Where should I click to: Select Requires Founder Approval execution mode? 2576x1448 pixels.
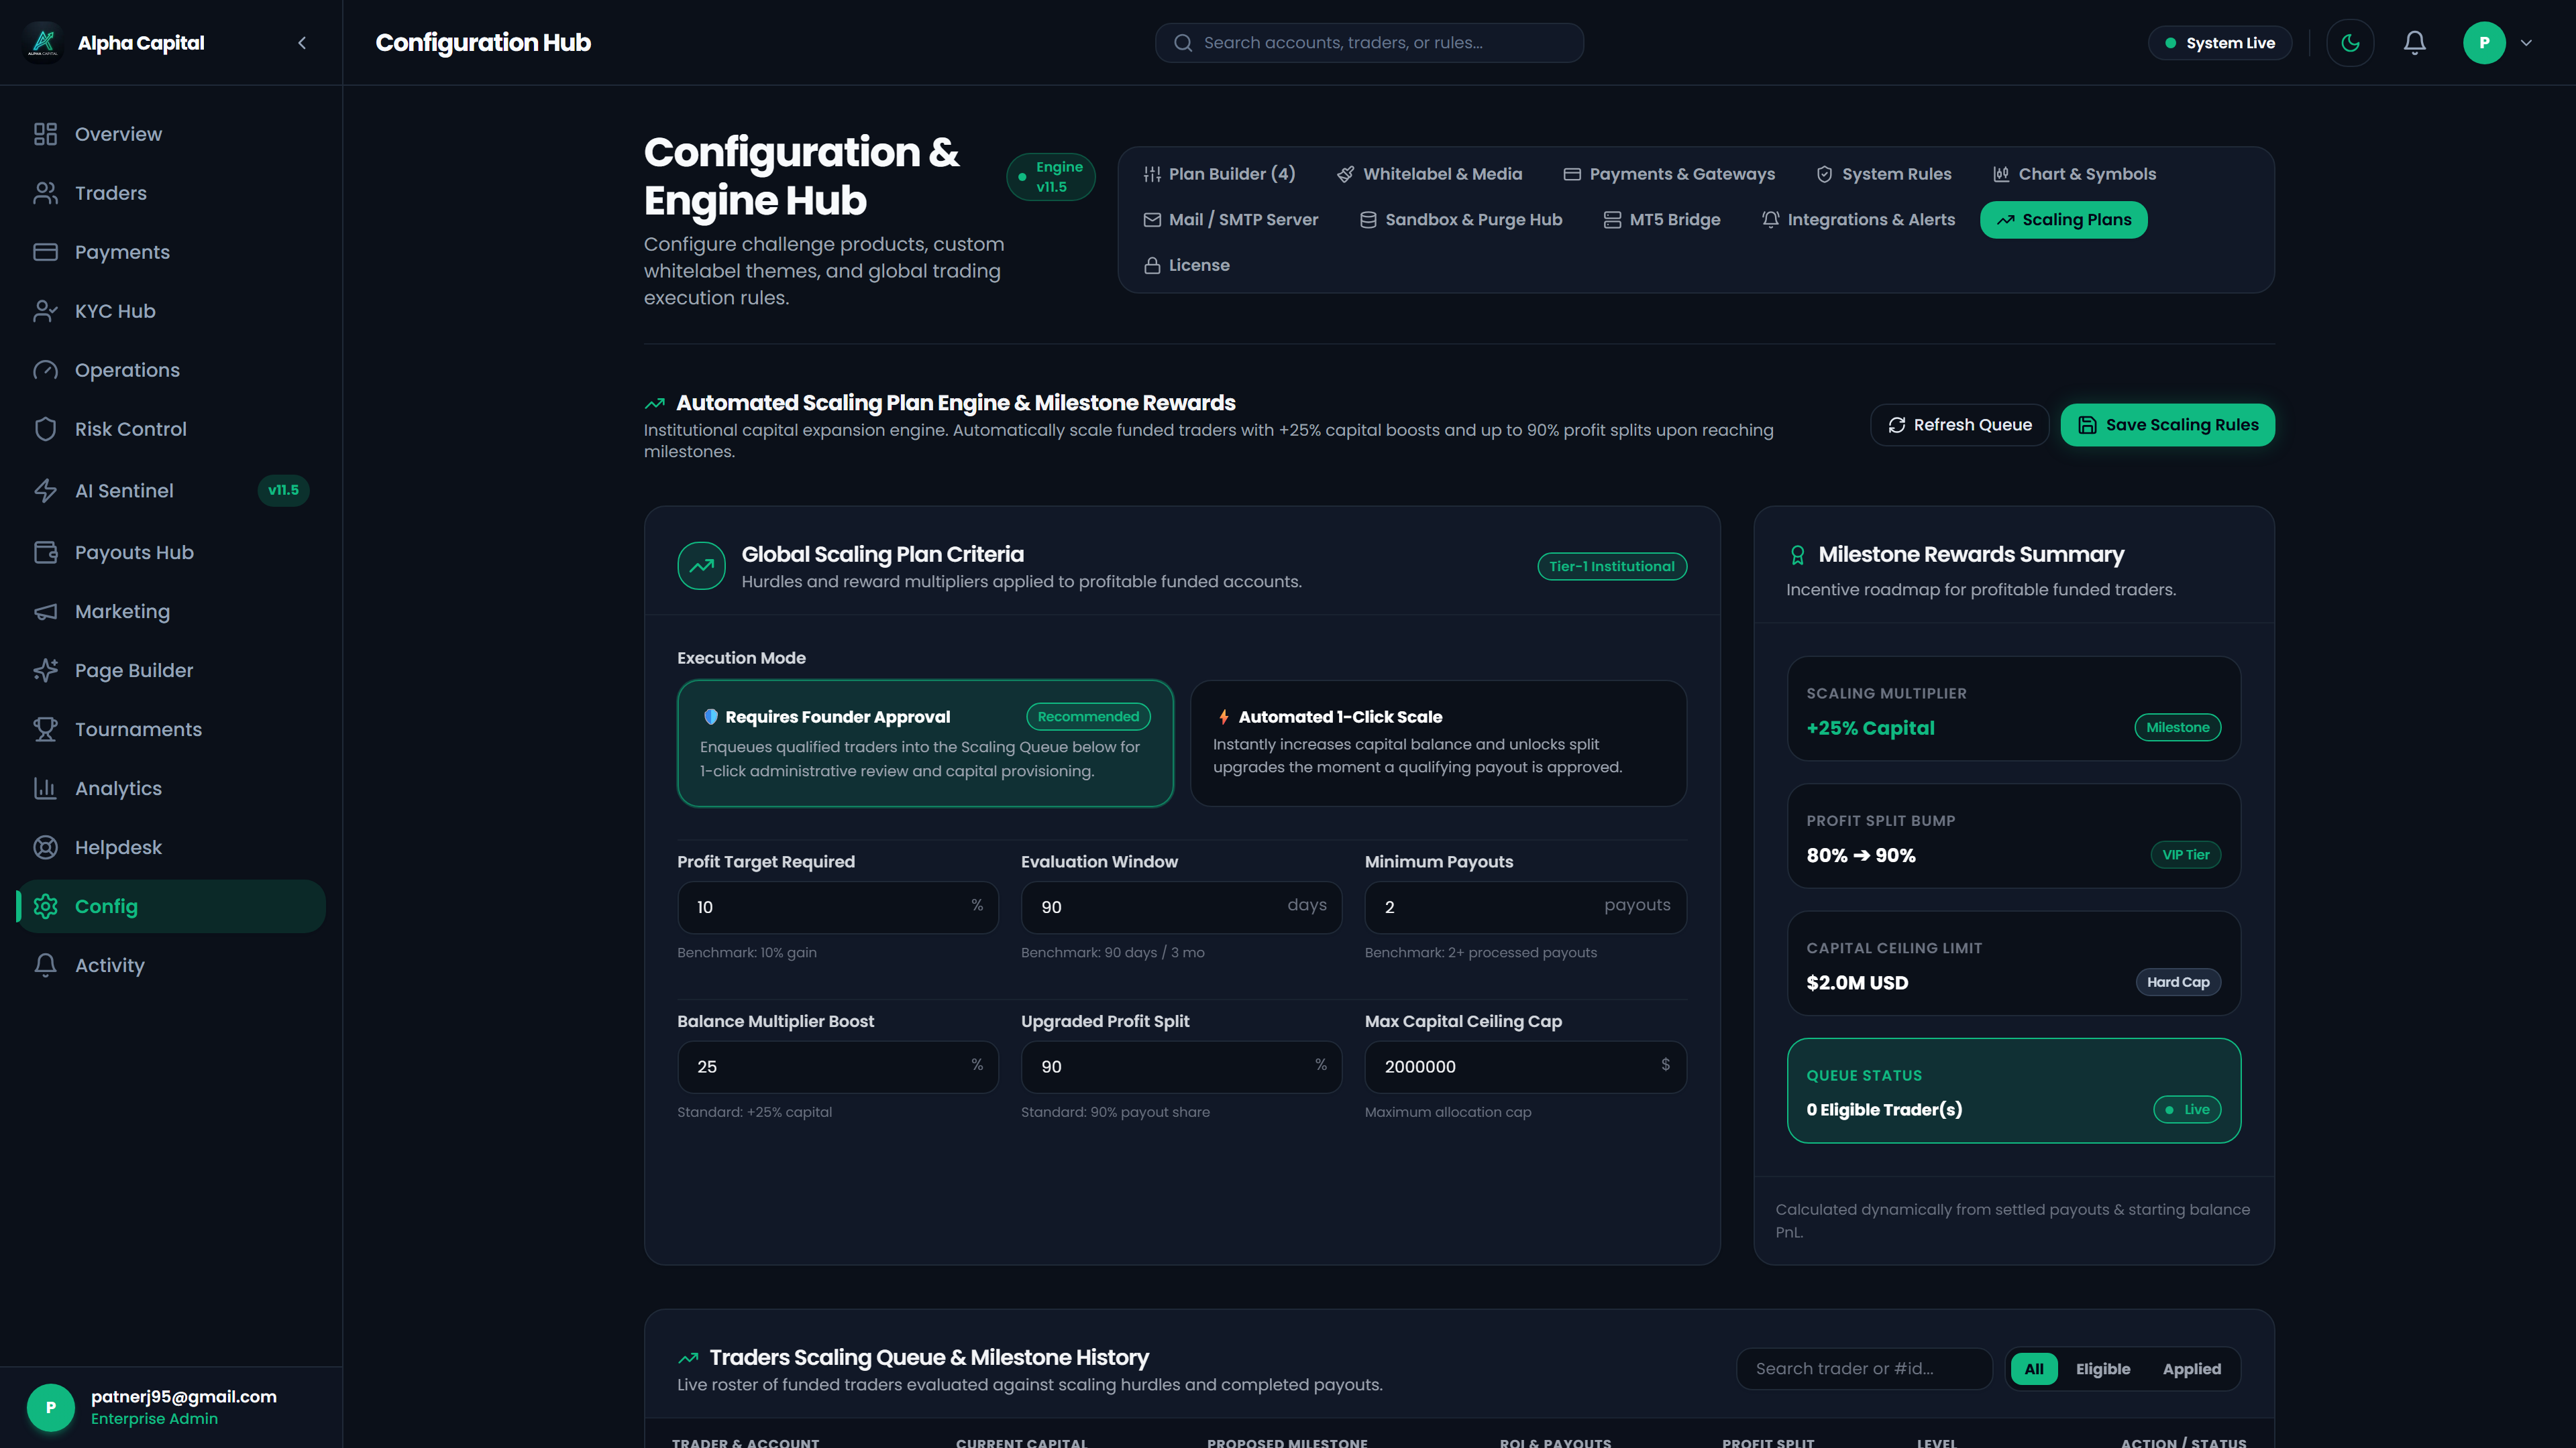click(925, 743)
